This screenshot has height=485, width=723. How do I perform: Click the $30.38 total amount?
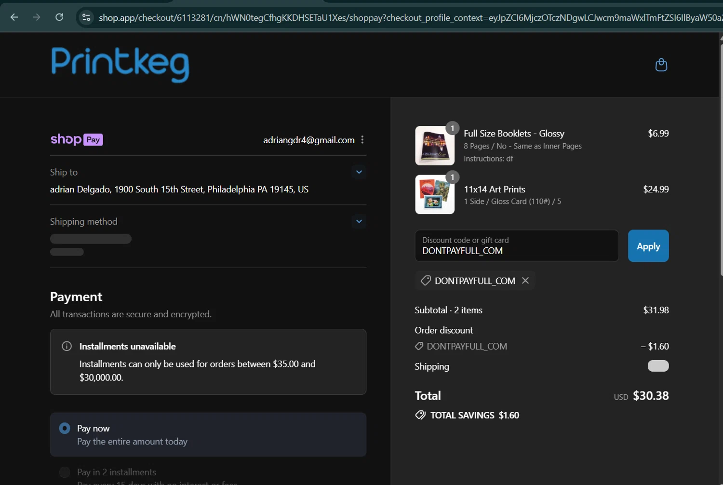pyautogui.click(x=651, y=396)
